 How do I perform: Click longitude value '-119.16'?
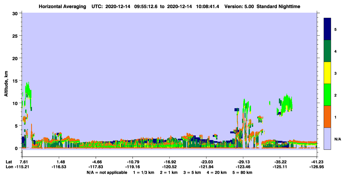tap(132, 167)
